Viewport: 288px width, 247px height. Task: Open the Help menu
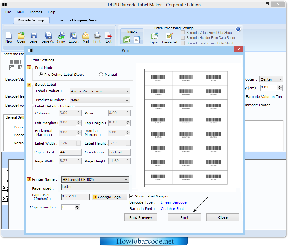(x=51, y=12)
